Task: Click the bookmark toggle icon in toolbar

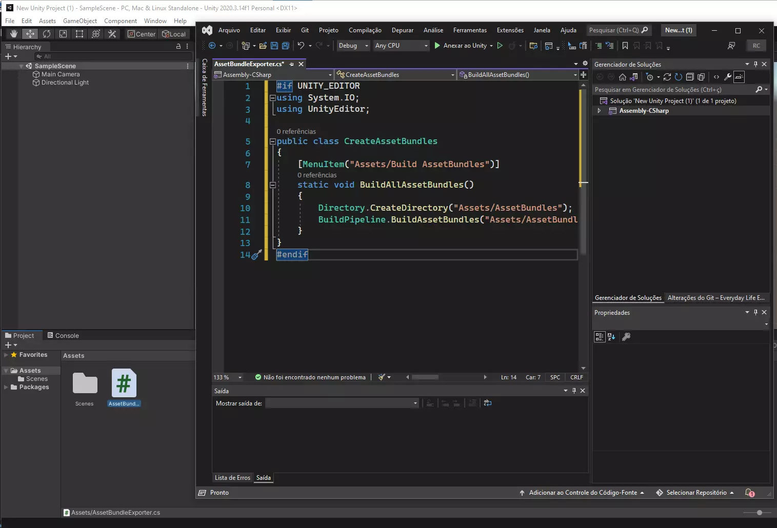Action: [x=625, y=46]
